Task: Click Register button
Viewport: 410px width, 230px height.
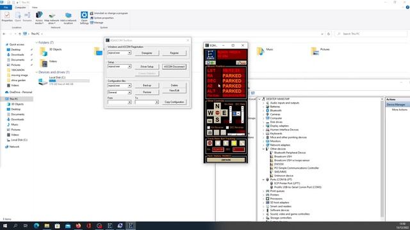Action: (x=174, y=53)
